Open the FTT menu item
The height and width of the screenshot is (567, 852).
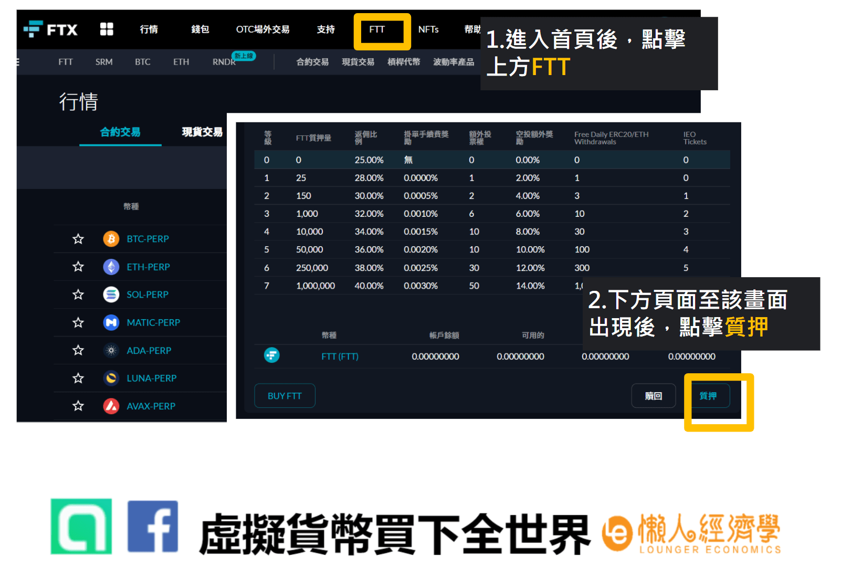pos(377,29)
